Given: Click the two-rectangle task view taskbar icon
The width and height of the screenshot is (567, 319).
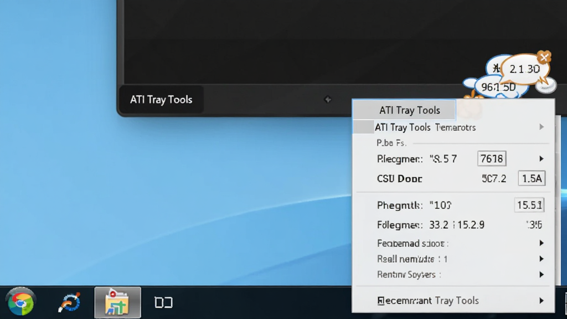Looking at the screenshot, I should click(x=163, y=302).
